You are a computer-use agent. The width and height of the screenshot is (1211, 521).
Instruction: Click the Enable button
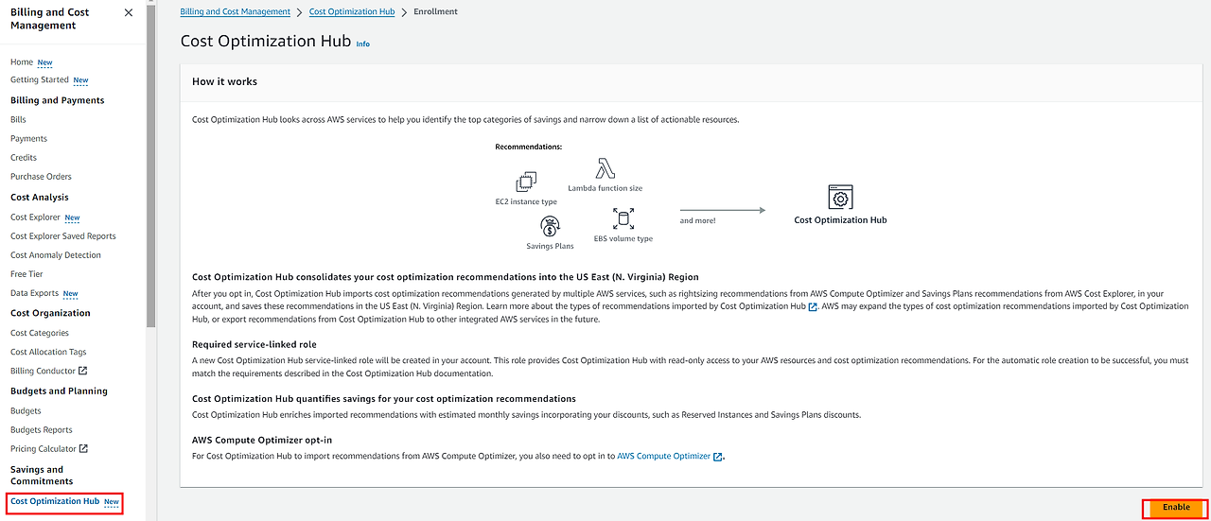point(1176,508)
